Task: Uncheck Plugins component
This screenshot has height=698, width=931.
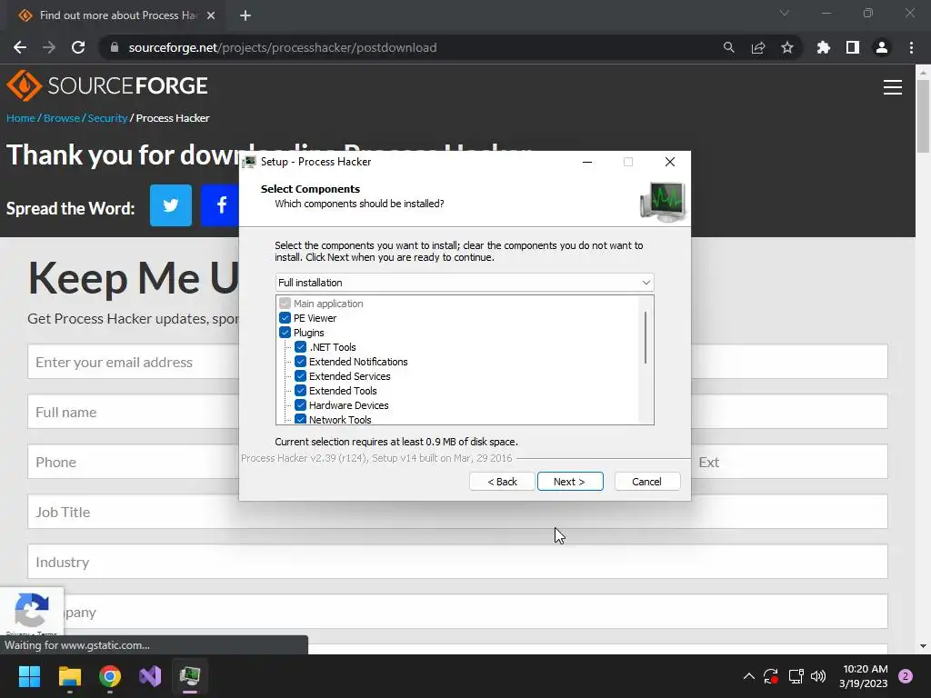Action: 285,333
